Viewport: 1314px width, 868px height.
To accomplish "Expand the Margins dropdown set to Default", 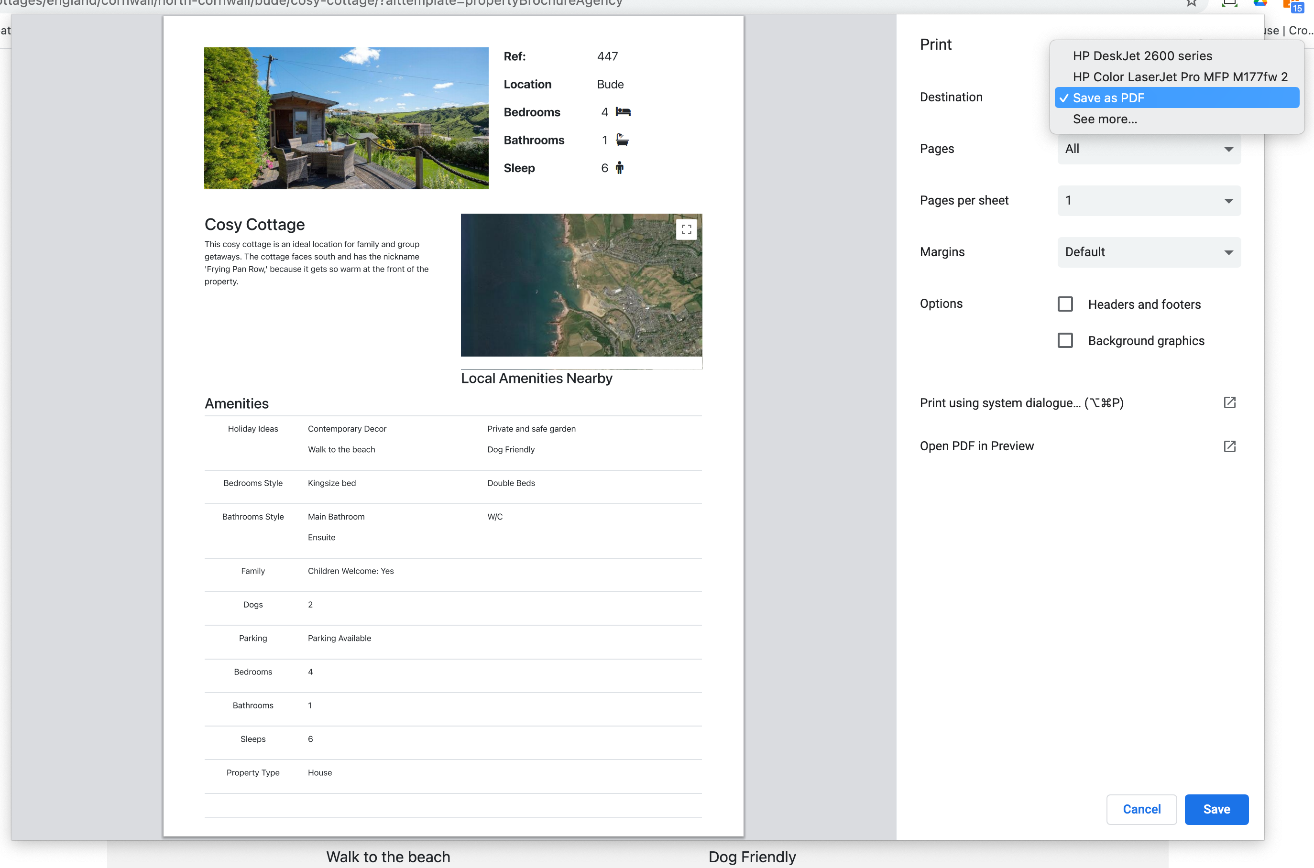I will pyautogui.click(x=1149, y=252).
